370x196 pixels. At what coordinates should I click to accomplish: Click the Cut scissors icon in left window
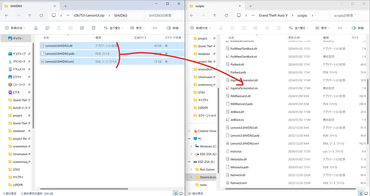coord(36,28)
